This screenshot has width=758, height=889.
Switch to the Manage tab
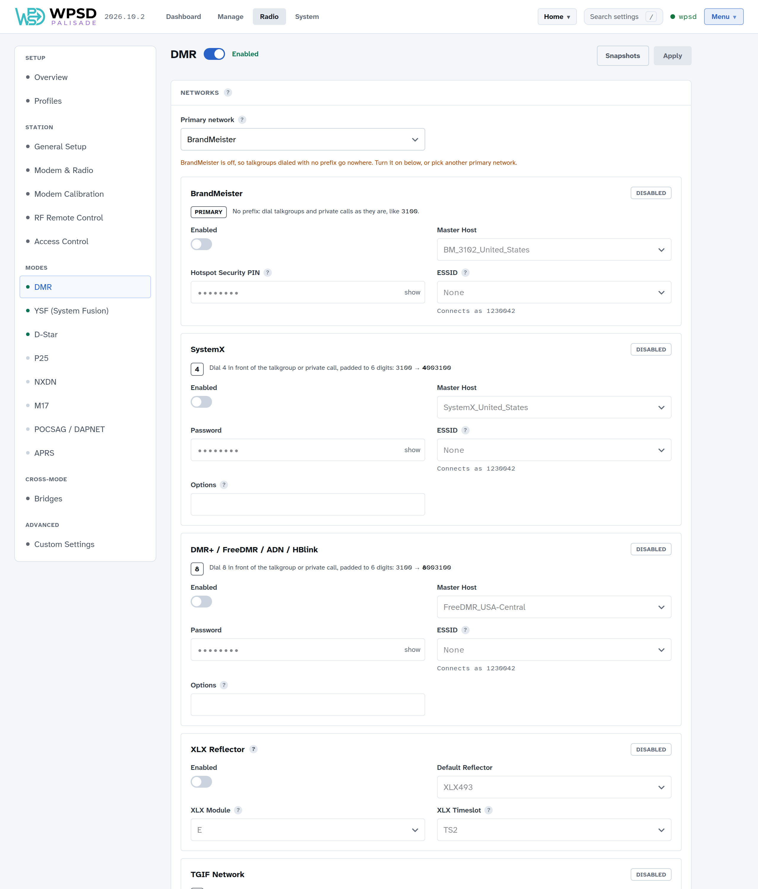coord(230,17)
